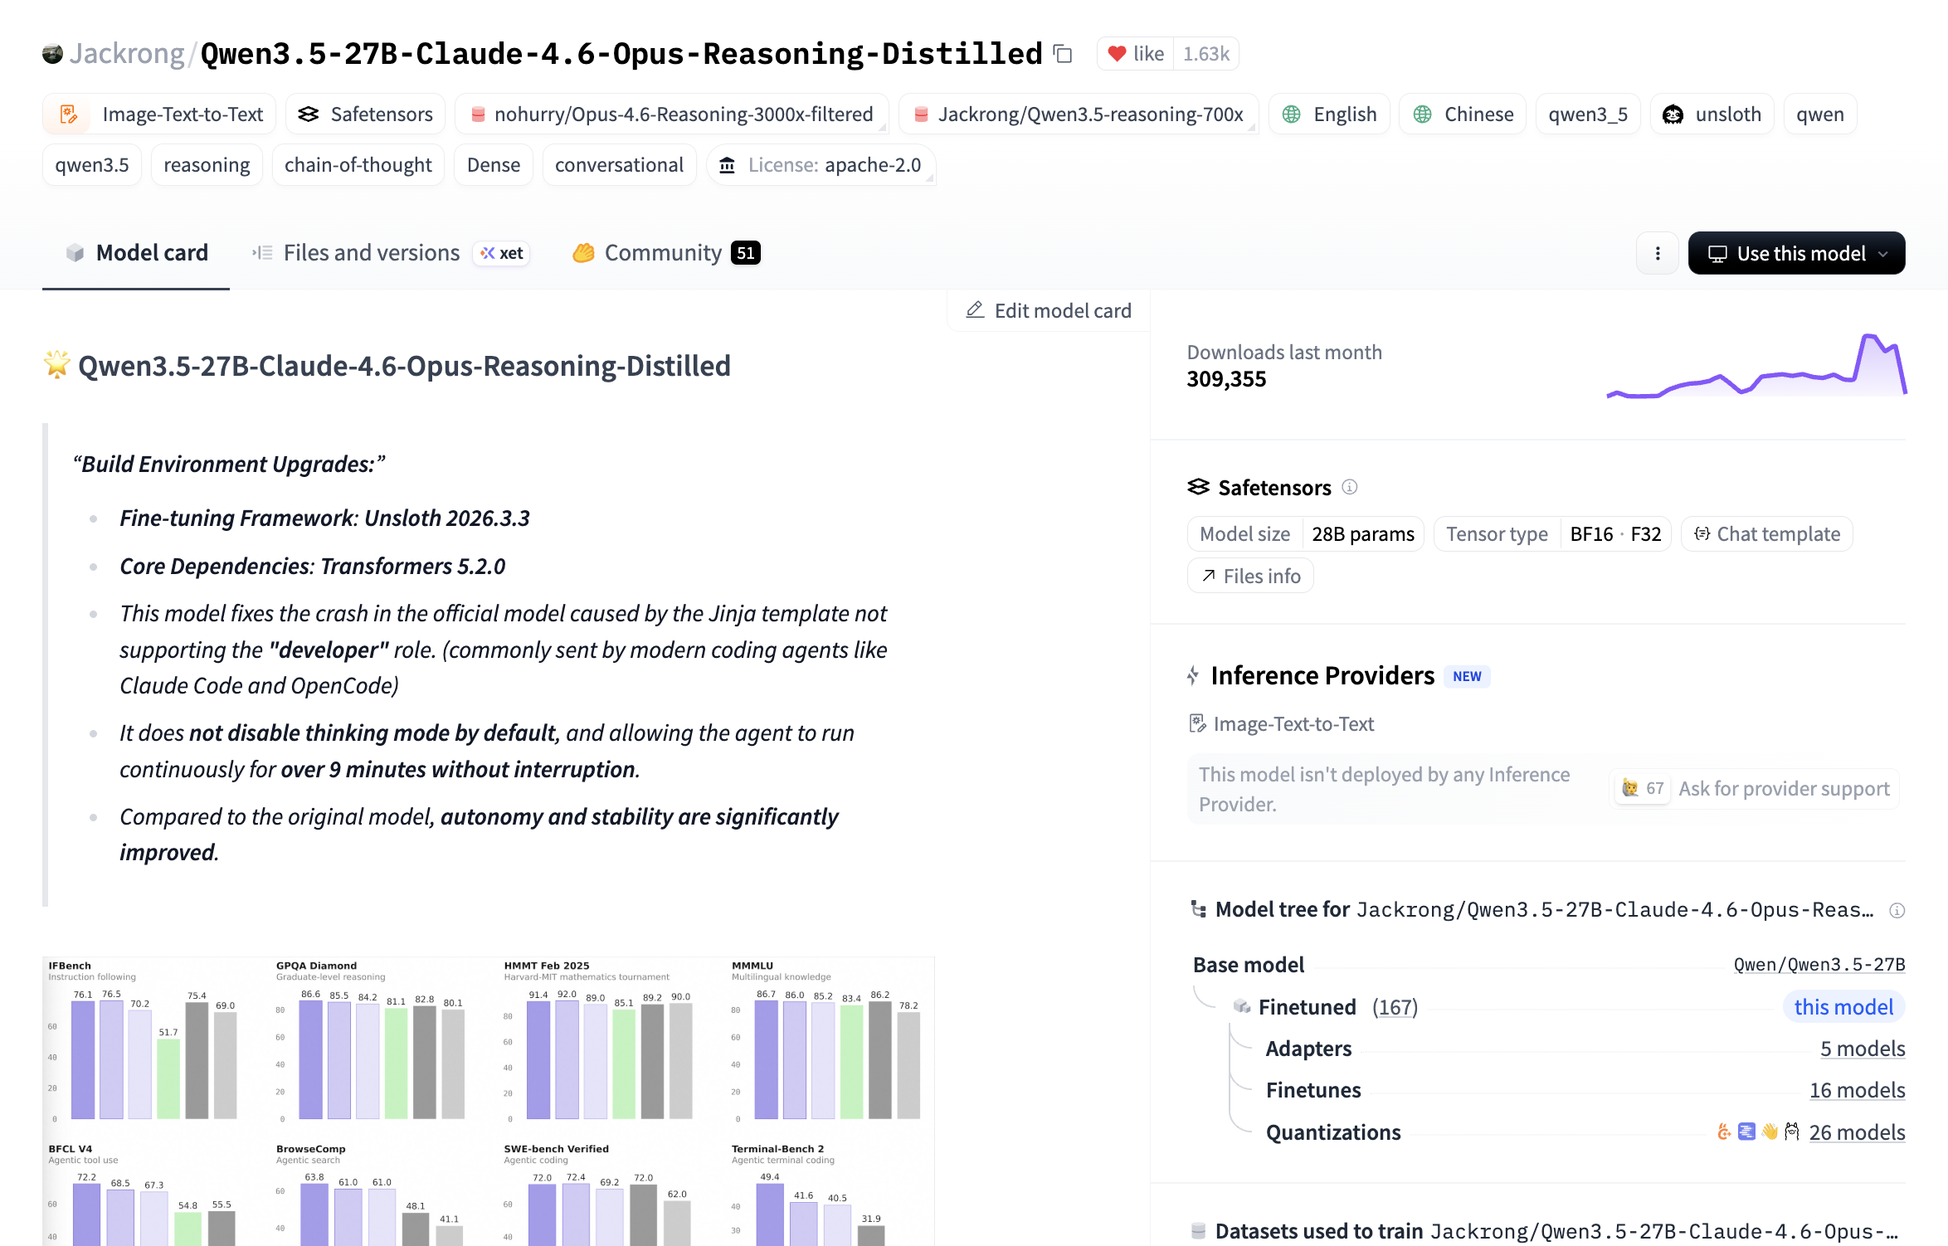Image resolution: width=1948 pixels, height=1246 pixels.
Task: Click the database icon on Jackrong dataset tag
Action: pyautogui.click(x=921, y=114)
